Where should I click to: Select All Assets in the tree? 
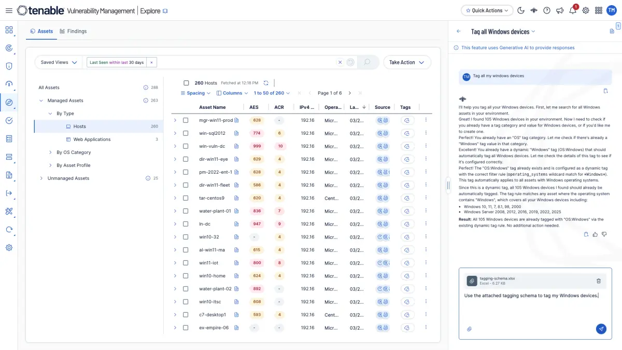click(x=49, y=88)
